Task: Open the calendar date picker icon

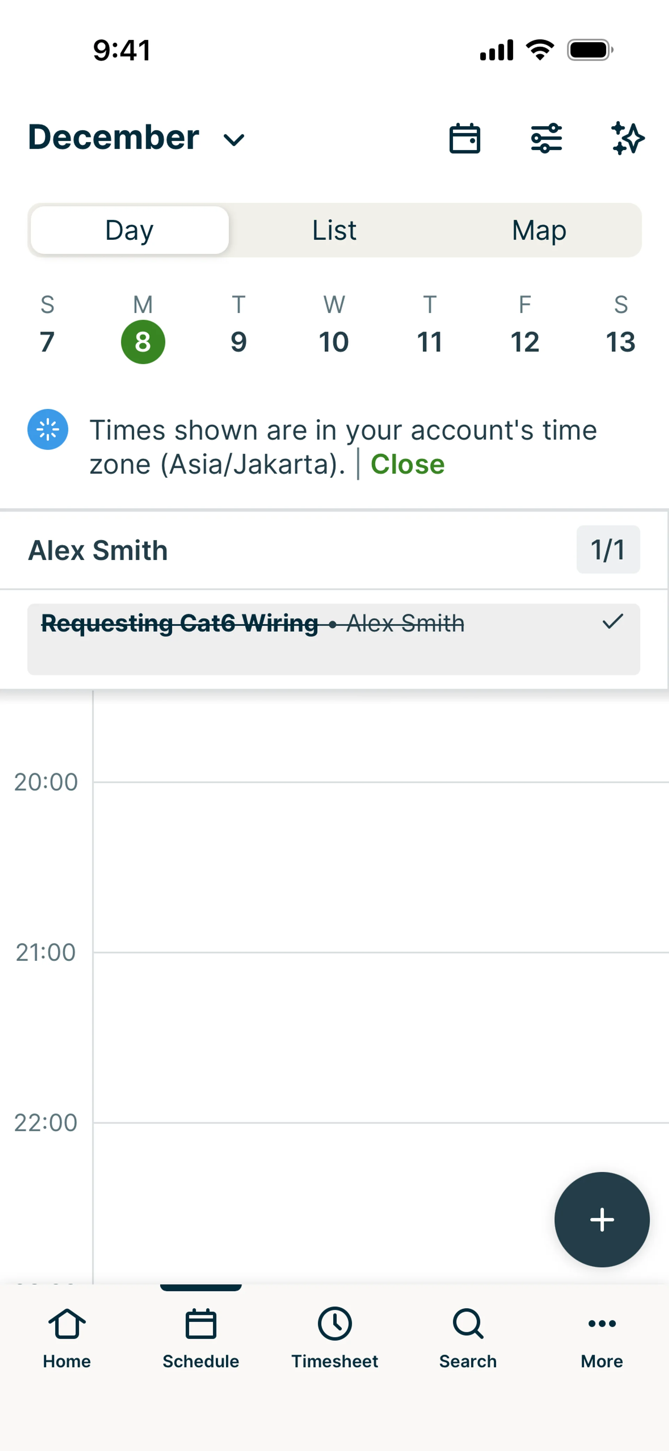Action: pyautogui.click(x=464, y=138)
